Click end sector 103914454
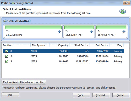Viewport: 131px width, 101px height. point(102,56)
